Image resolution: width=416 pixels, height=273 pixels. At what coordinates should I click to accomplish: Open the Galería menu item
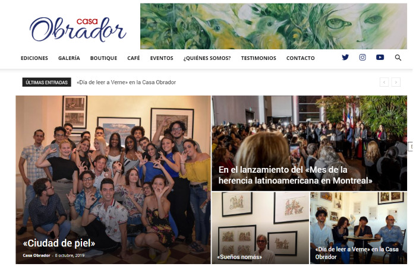pos(69,58)
